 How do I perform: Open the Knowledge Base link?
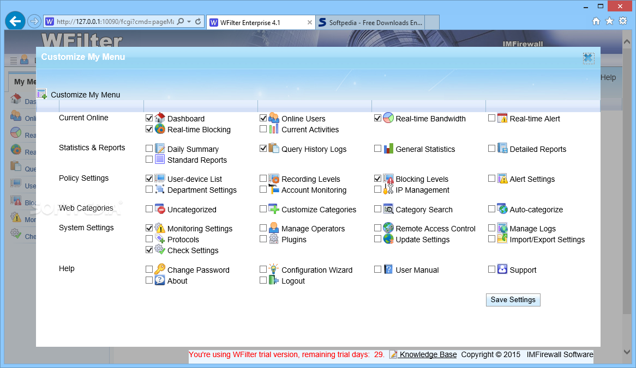(428, 354)
